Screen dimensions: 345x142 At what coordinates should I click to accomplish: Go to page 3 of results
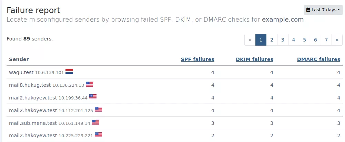click(283, 40)
